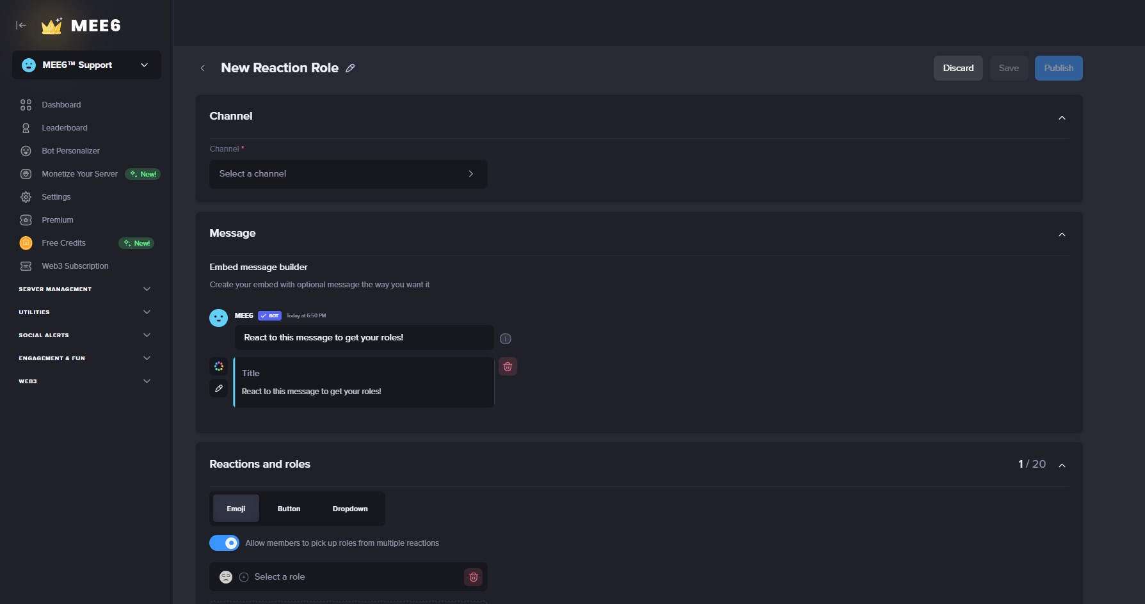Collapse the Message section
Image resolution: width=1145 pixels, height=604 pixels.
1062,235
